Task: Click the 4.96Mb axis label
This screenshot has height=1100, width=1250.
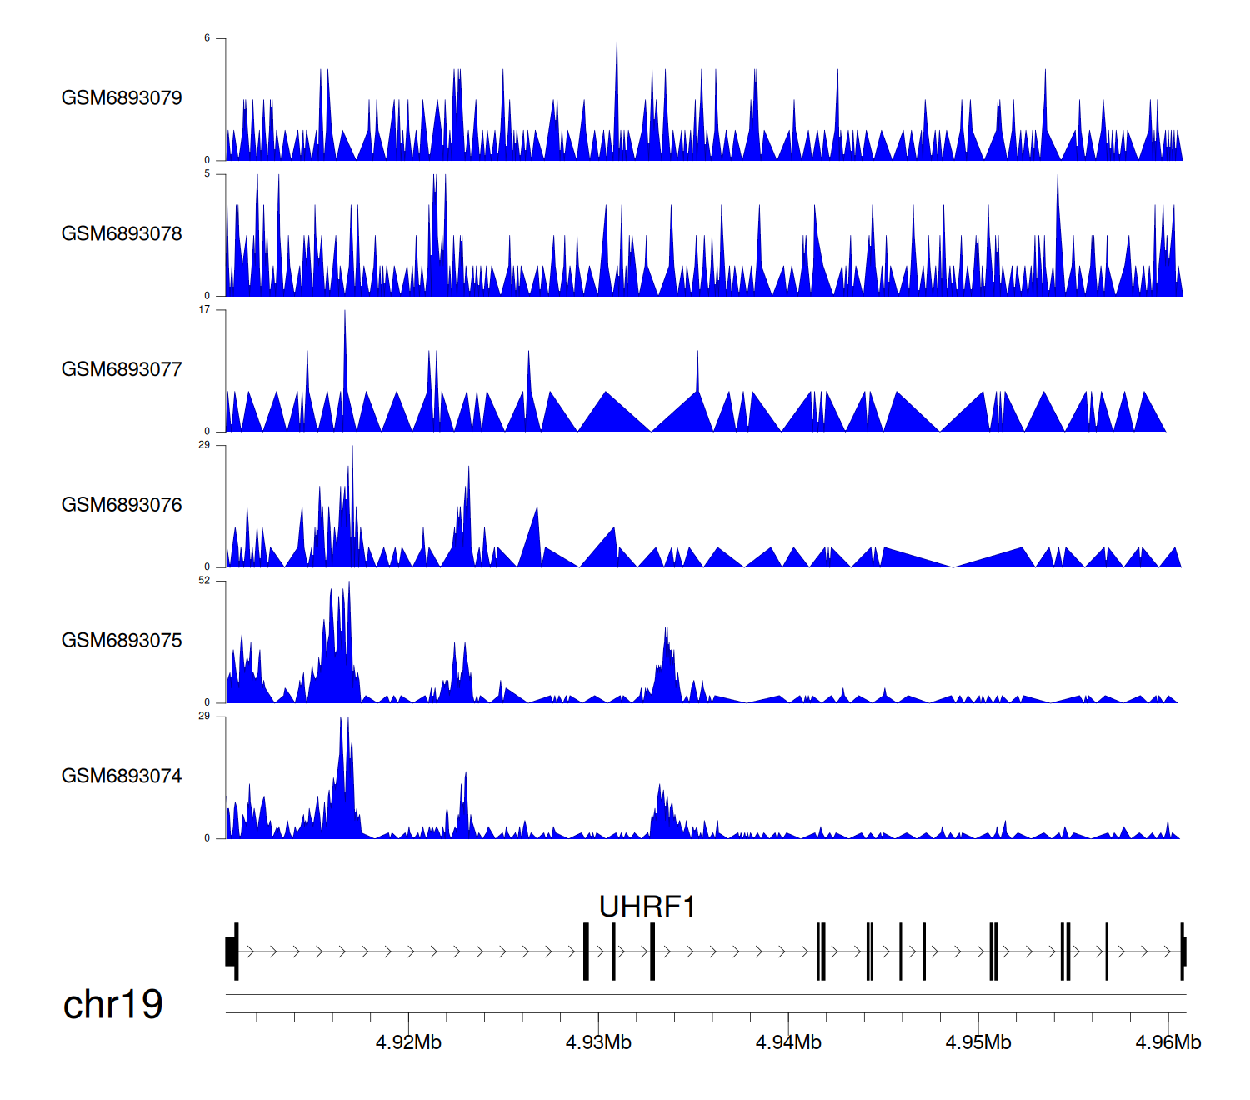Action: point(1167,1042)
